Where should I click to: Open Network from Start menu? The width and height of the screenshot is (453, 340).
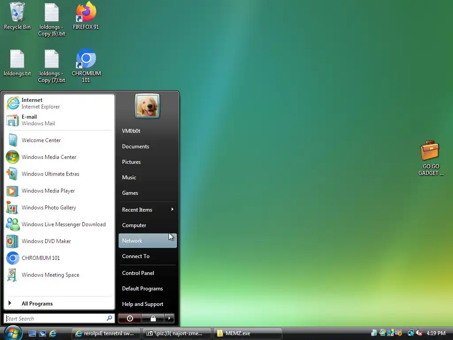[148, 240]
